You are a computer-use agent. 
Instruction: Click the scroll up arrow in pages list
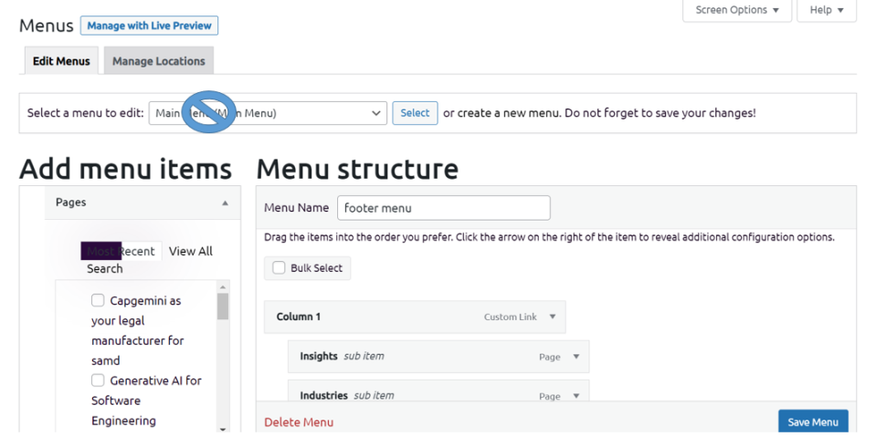[x=223, y=286]
